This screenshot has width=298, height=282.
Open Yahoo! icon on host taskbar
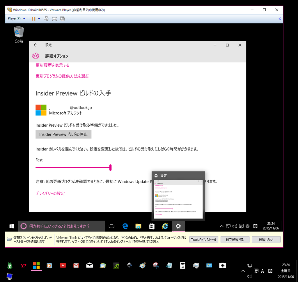[x=23, y=265]
